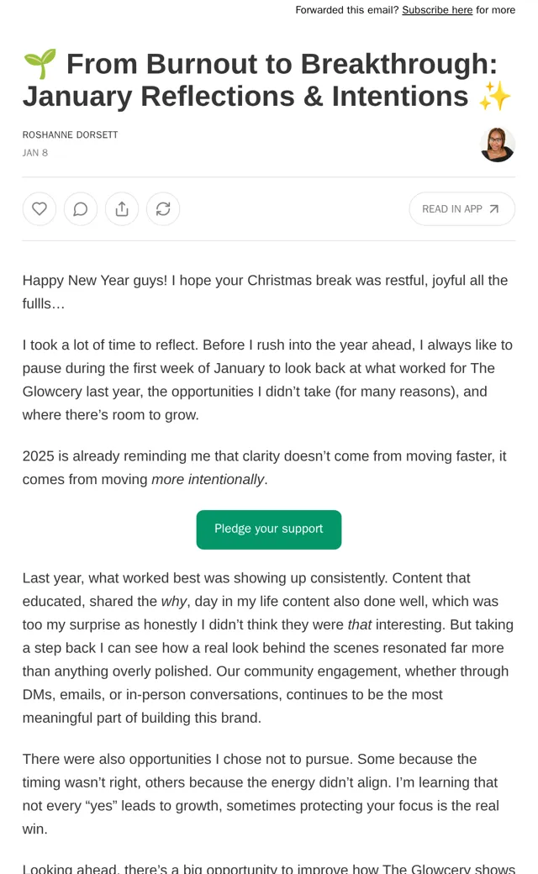Click the Forwarded this email? text

[347, 10]
